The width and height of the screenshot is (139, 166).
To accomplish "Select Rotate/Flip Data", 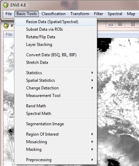I will 56,37.
